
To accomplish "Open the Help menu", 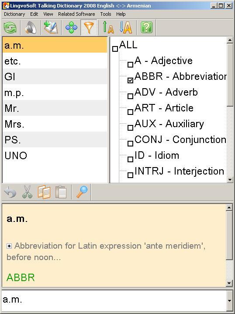I will (x=121, y=14).
